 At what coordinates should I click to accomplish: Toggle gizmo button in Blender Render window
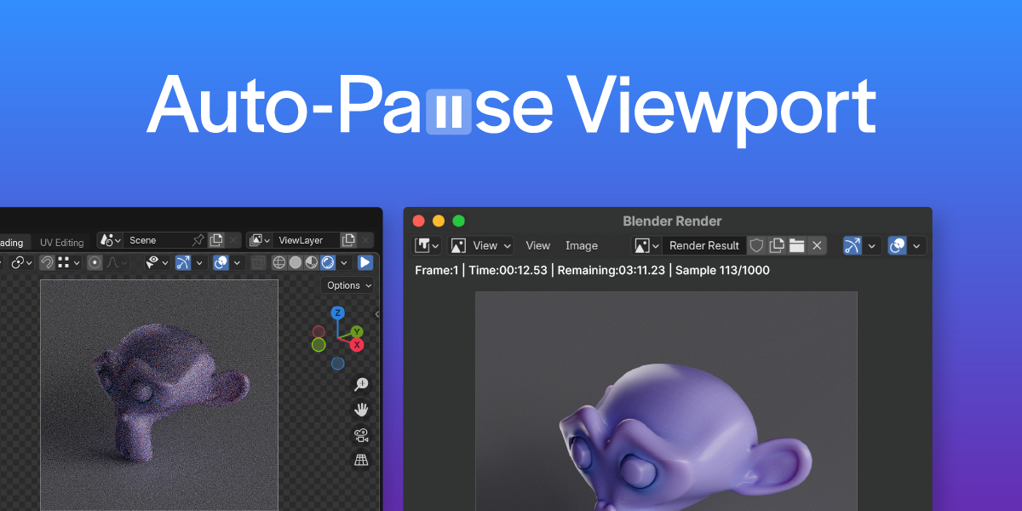pyautogui.click(x=853, y=245)
